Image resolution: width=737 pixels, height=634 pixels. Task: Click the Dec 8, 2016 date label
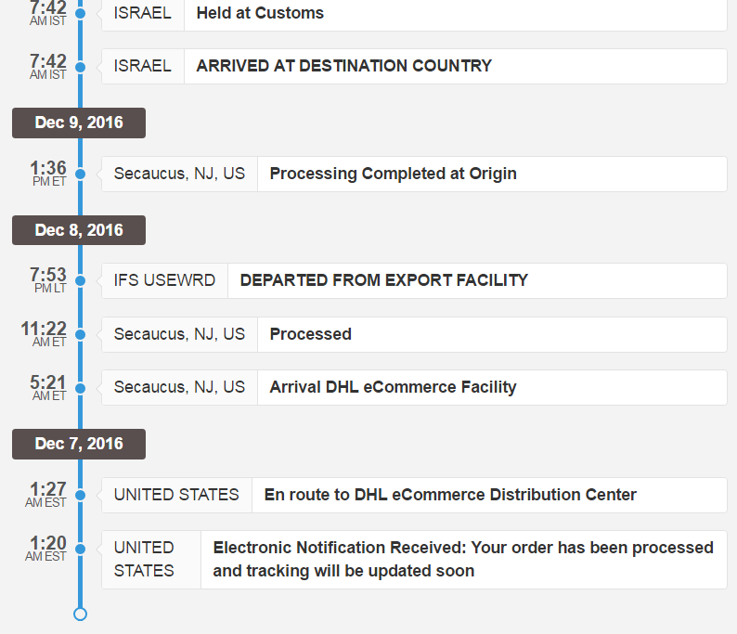click(x=79, y=230)
